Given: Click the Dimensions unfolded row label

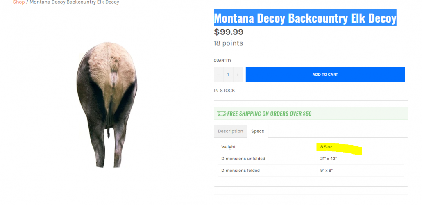Looking at the screenshot, I should [x=243, y=159].
